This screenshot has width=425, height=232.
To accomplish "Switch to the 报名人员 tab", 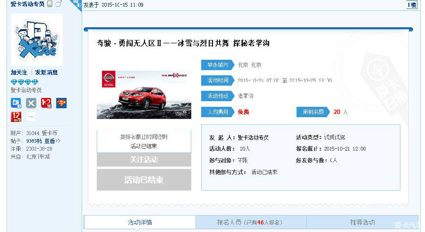I will (251, 223).
